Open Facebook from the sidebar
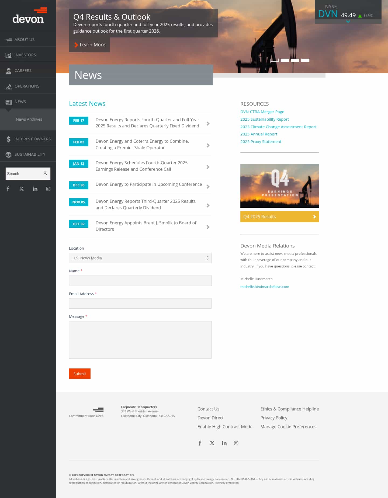 tap(8, 189)
